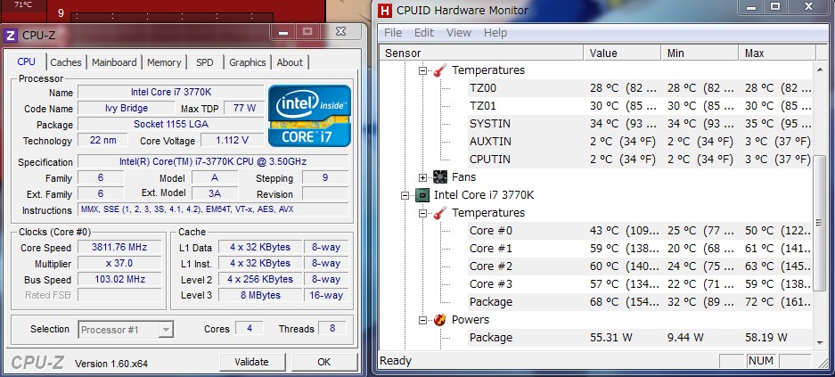The image size is (835, 377).
Task: Click the HWMonitor red H title icon
Action: click(384, 10)
